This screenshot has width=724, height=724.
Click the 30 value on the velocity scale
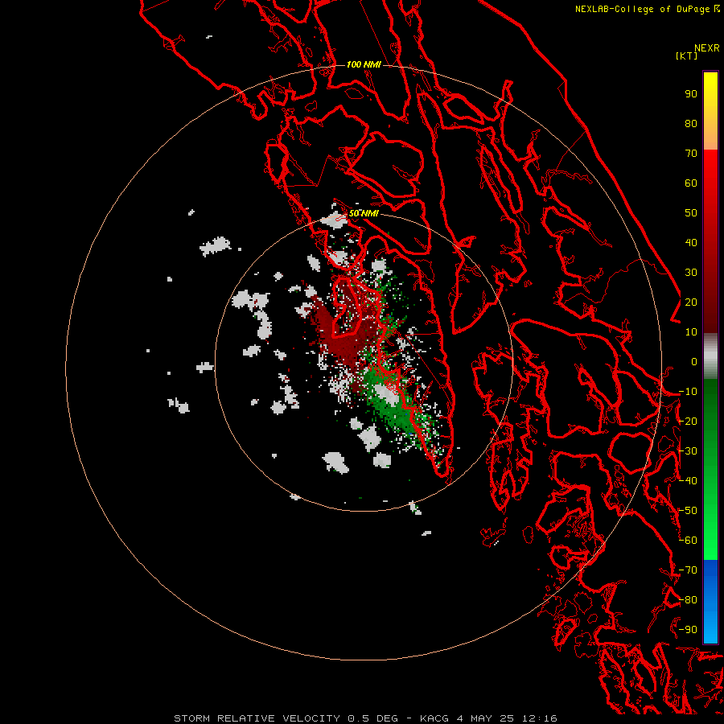pyautogui.click(x=691, y=273)
